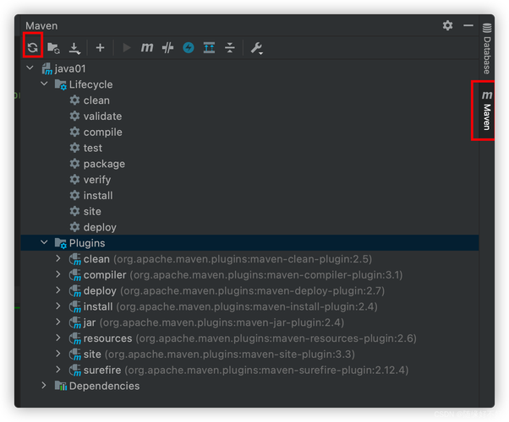Generate sources and update folders icon
This screenshot has height=422, width=509.
click(x=53, y=48)
